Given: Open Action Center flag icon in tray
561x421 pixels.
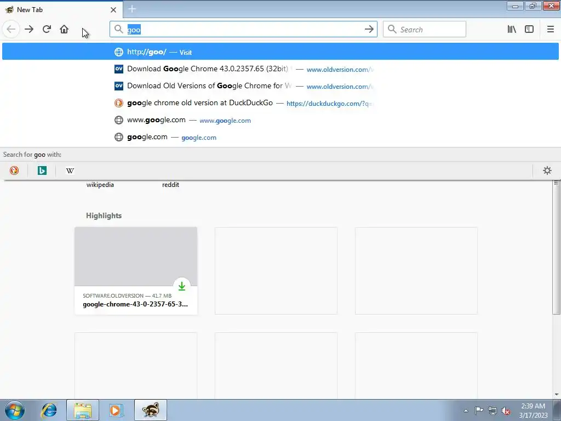Looking at the screenshot, I should 479,411.
